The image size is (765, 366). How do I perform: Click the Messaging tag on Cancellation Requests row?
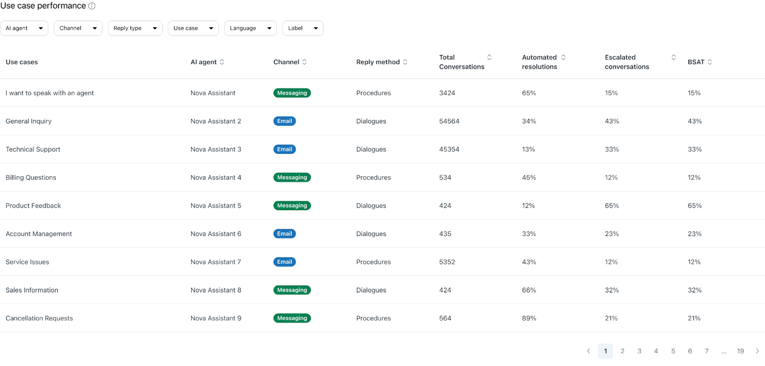pos(292,318)
